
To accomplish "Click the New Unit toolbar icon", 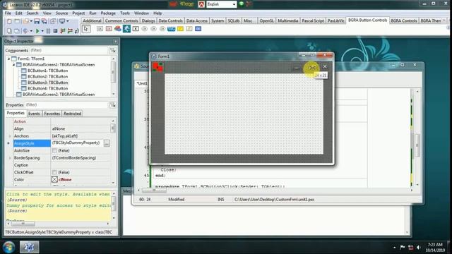I will pyautogui.click(x=9, y=21).
